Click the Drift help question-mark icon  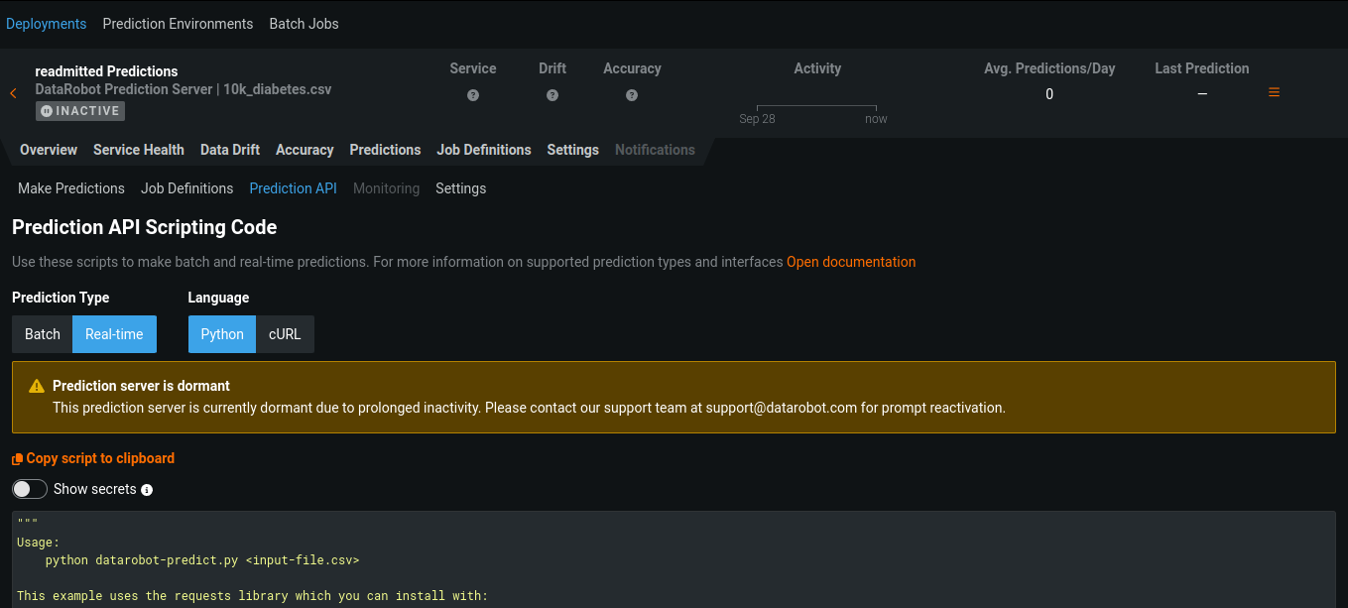552,95
